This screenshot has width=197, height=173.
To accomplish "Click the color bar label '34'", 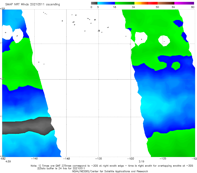I will 133,7.
